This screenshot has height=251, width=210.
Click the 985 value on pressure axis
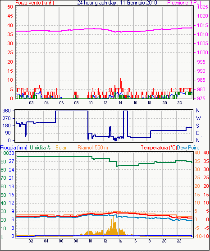[x=201, y=80]
